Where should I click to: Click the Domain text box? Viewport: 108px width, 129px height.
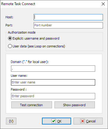pos(53,69)
